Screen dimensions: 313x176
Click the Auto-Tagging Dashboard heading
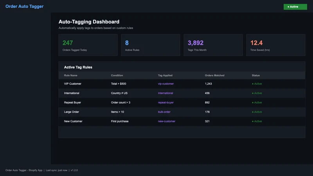(x=89, y=22)
